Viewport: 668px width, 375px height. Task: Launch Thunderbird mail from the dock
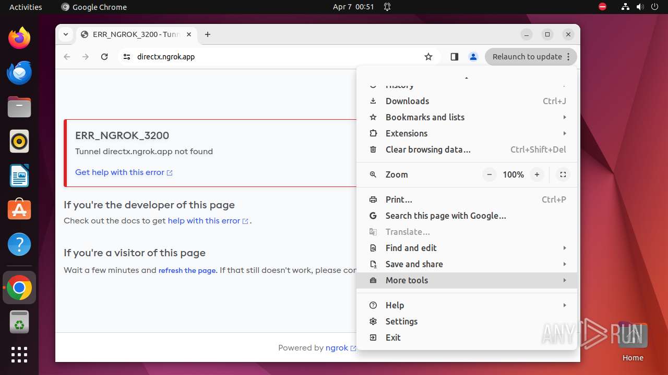click(19, 72)
